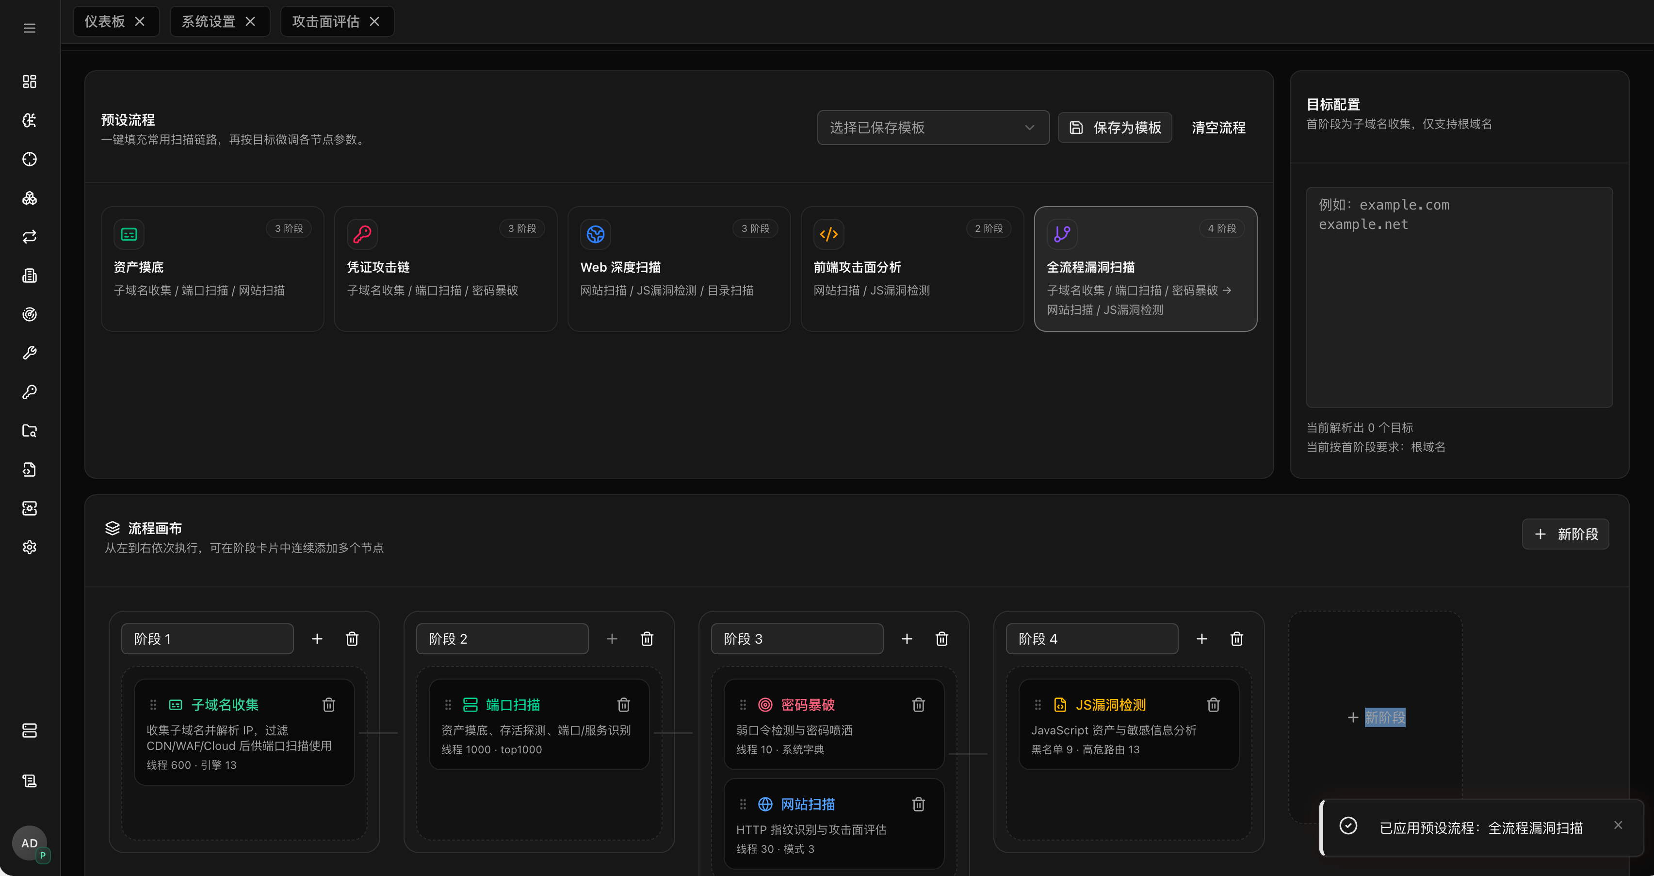
Task: Click 新阶段 button in canvas header
Action: 1565,535
